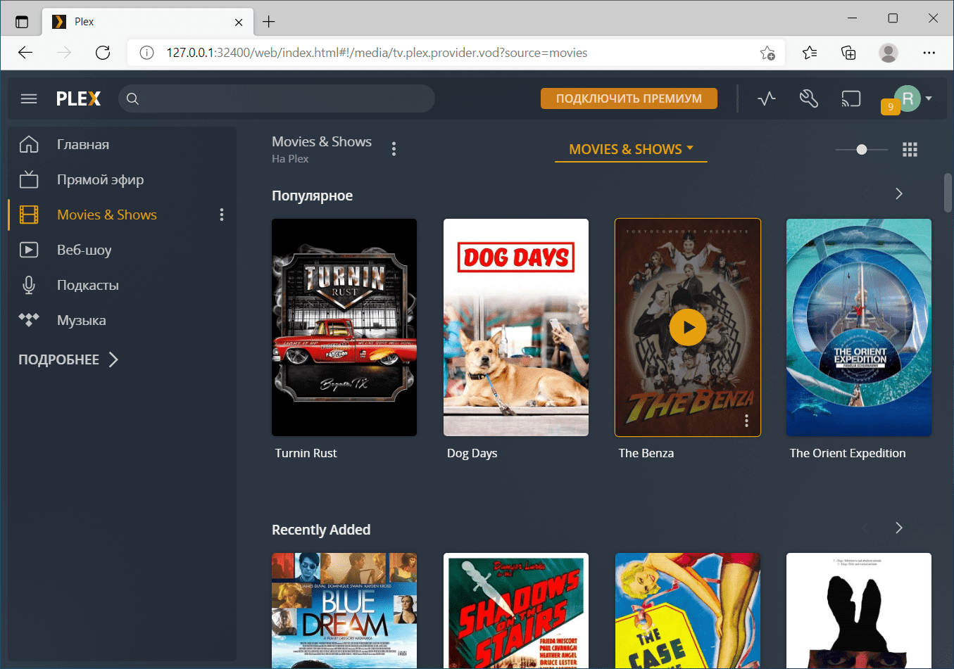Image resolution: width=954 pixels, height=669 pixels.
Task: Open the Turnin Rust title link
Action: coord(306,453)
